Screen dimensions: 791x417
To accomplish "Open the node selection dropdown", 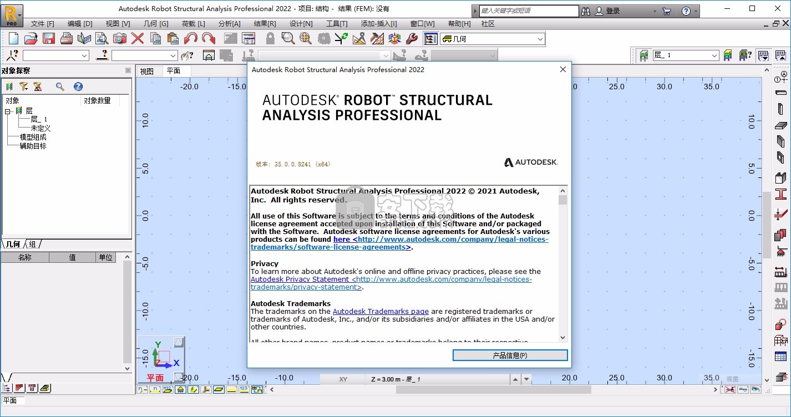I will click(84, 55).
